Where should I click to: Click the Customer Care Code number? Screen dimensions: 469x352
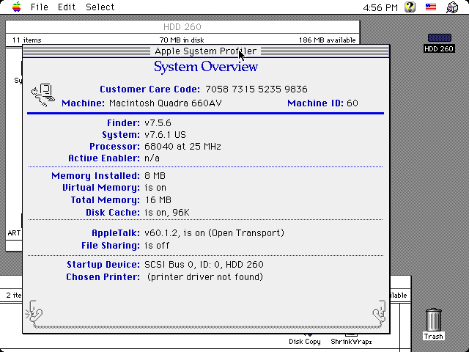256,89
